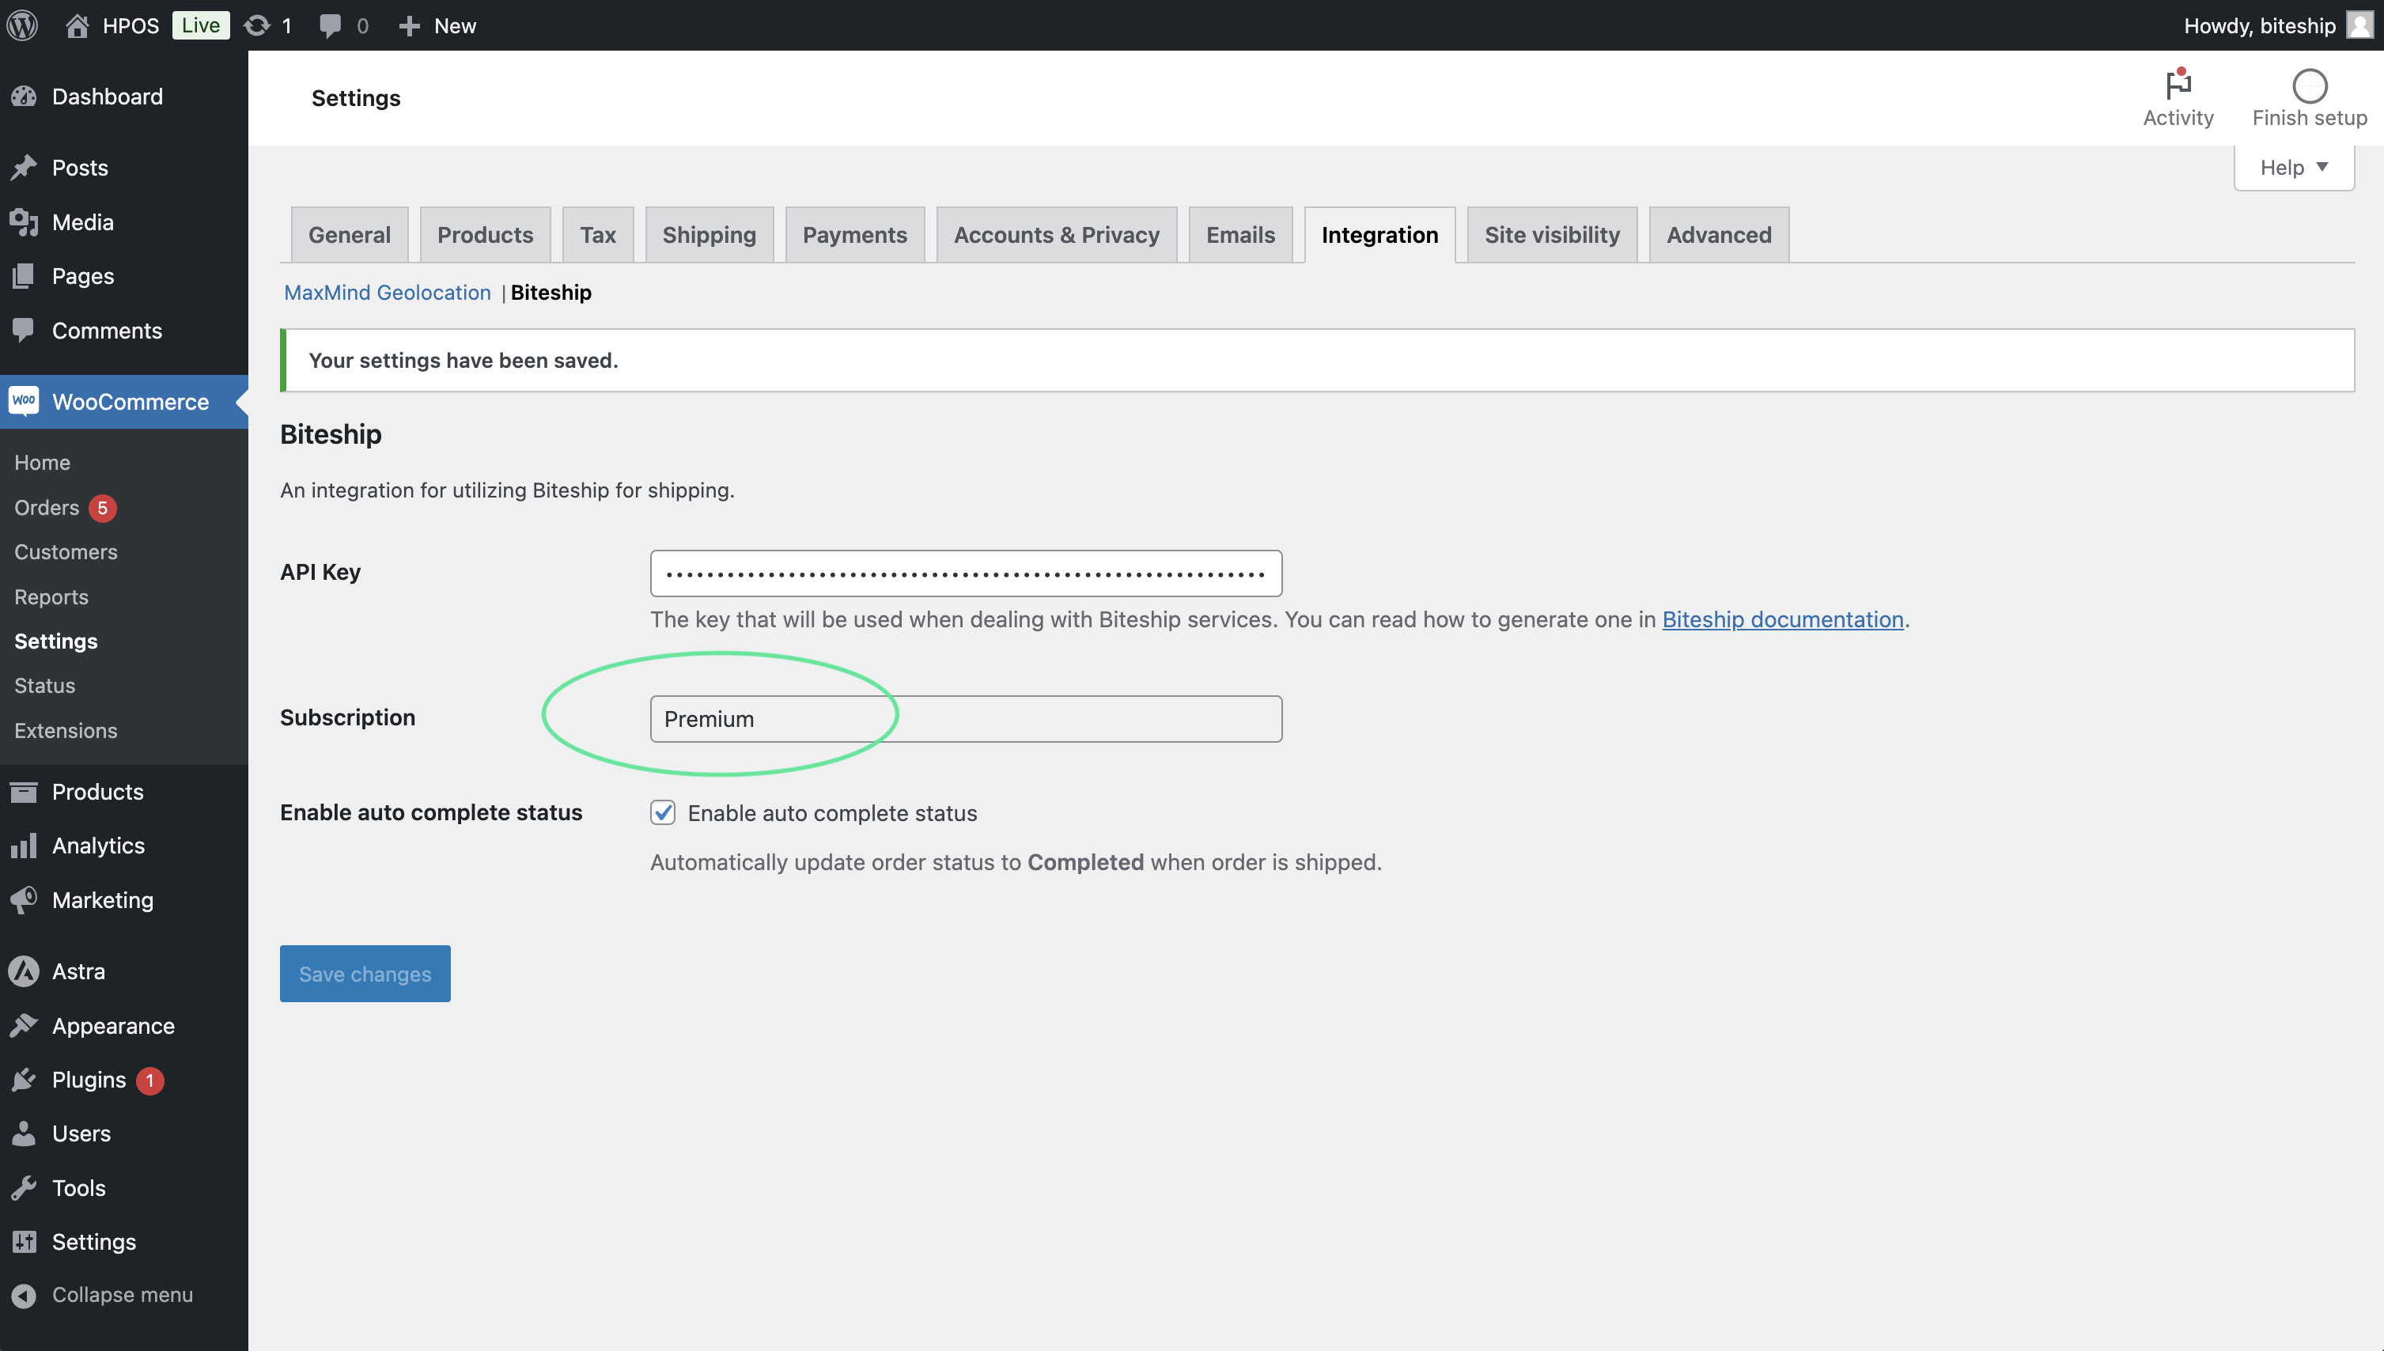The height and width of the screenshot is (1351, 2384).
Task: Click the Finish setup circle icon
Action: (x=2309, y=86)
